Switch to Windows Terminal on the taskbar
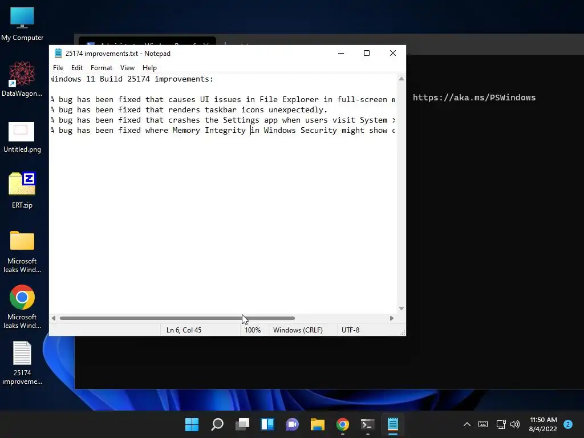The image size is (584, 438). tap(368, 424)
